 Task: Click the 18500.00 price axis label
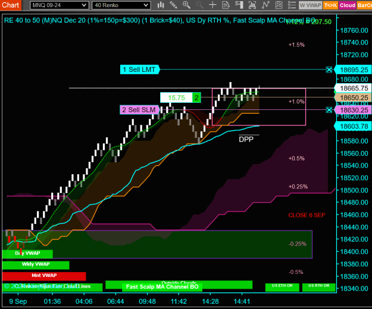click(354, 190)
